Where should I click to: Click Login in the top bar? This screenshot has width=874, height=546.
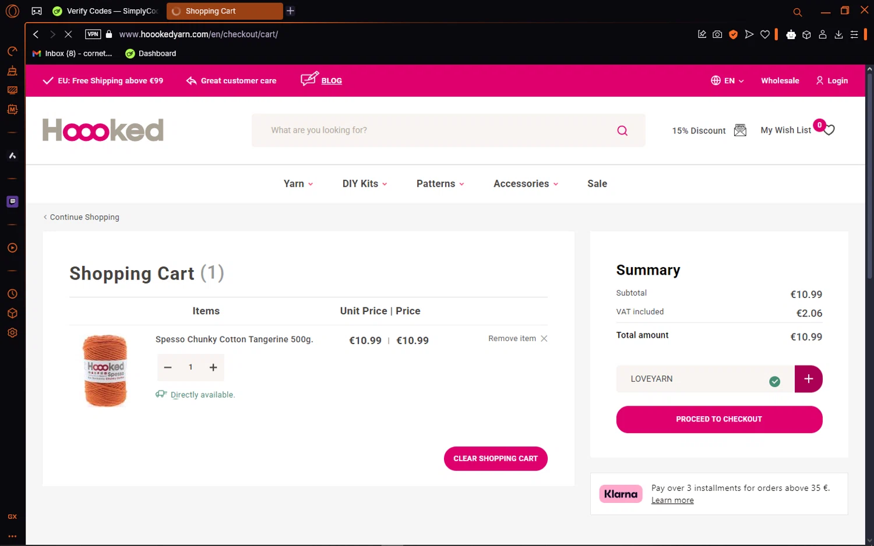click(x=831, y=81)
